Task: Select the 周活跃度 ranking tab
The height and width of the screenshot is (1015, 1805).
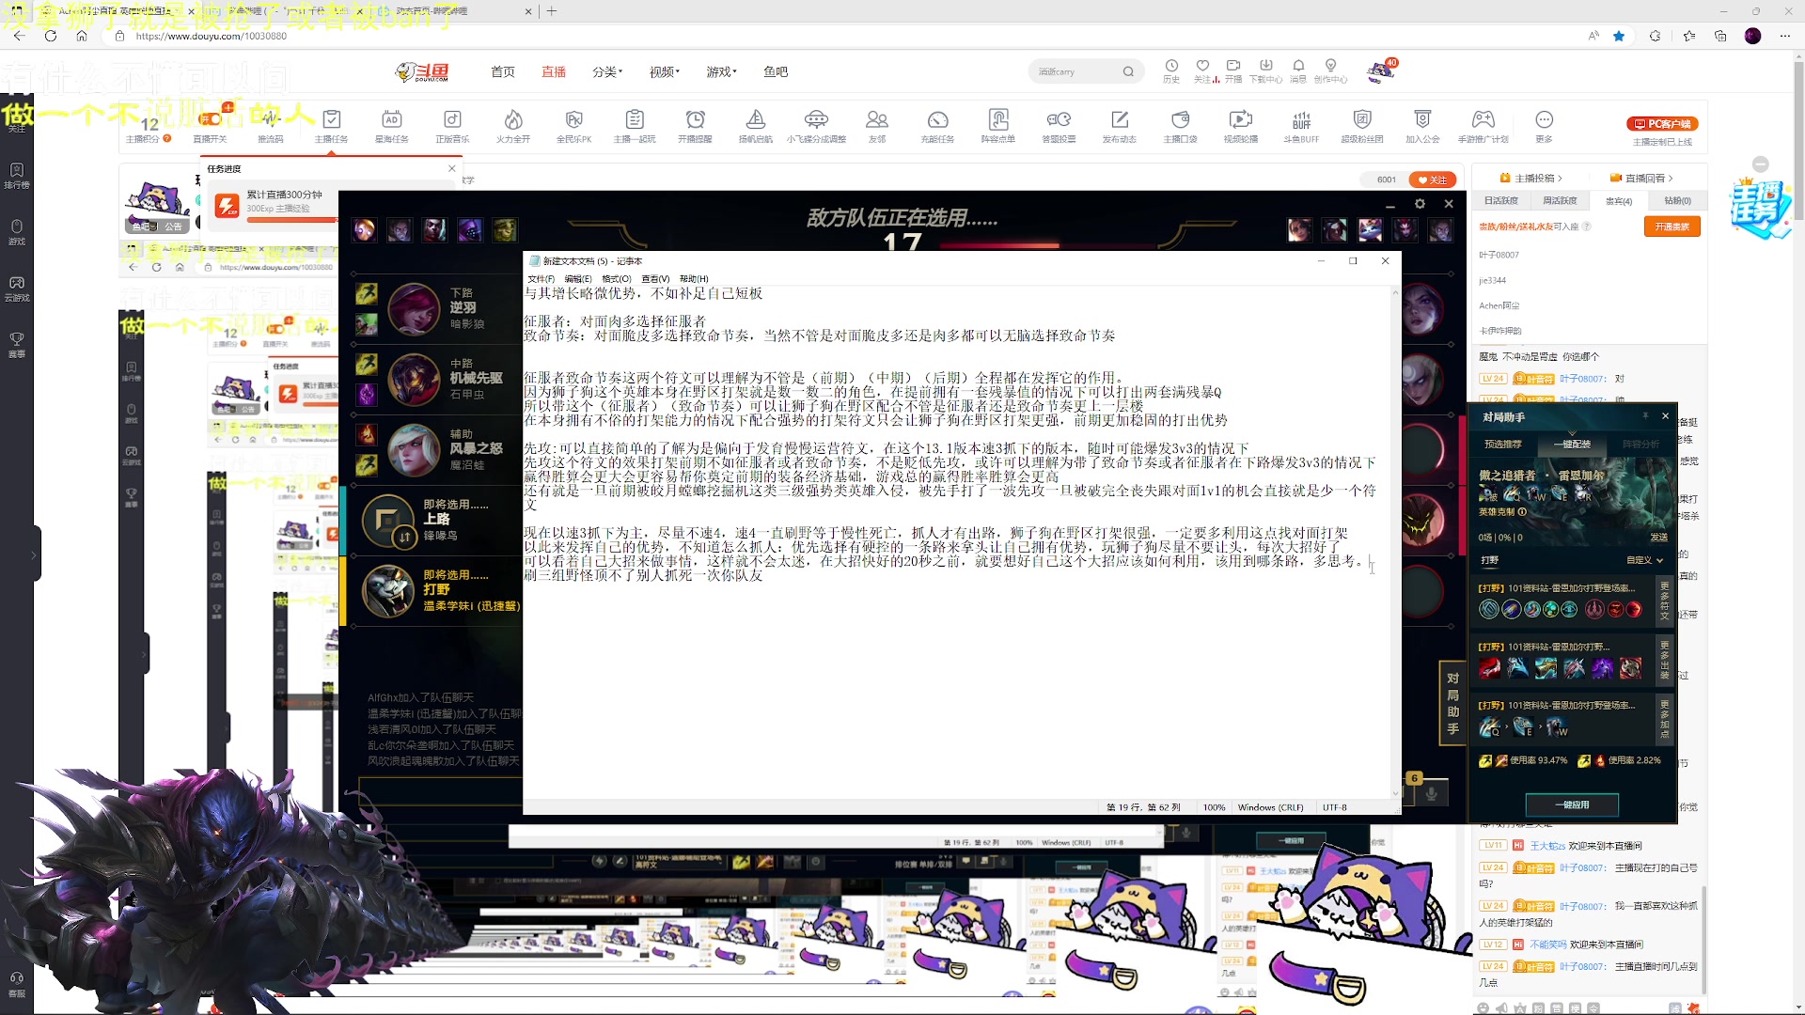Action: point(1560,200)
